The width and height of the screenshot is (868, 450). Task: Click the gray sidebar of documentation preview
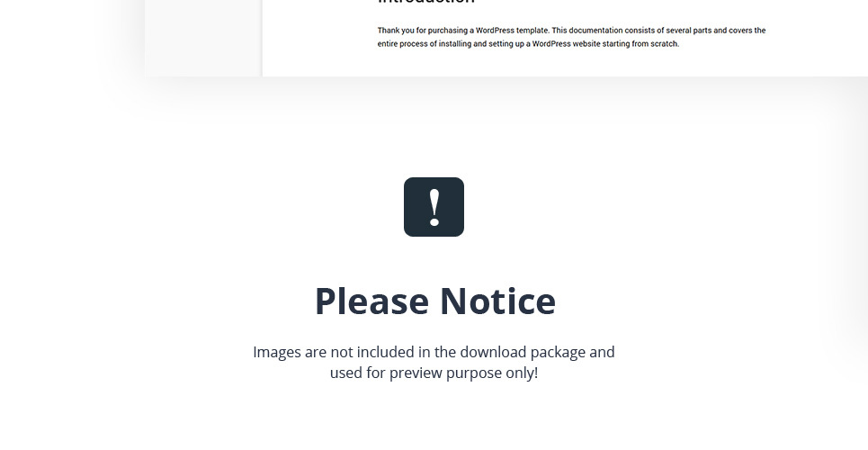click(203, 38)
